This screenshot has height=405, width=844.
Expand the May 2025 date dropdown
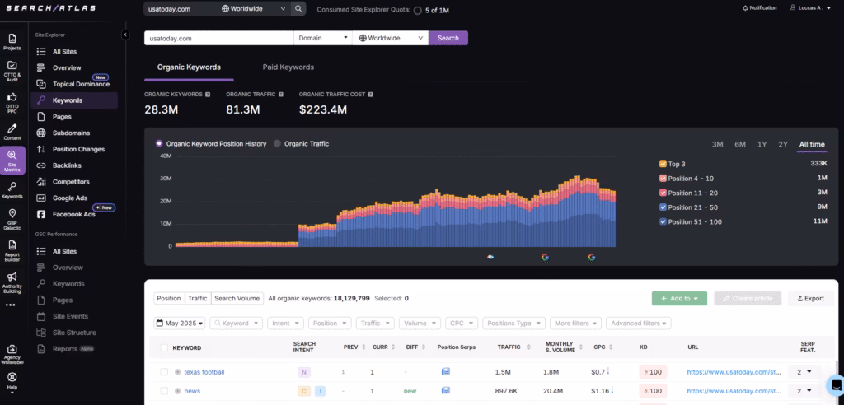click(x=179, y=324)
